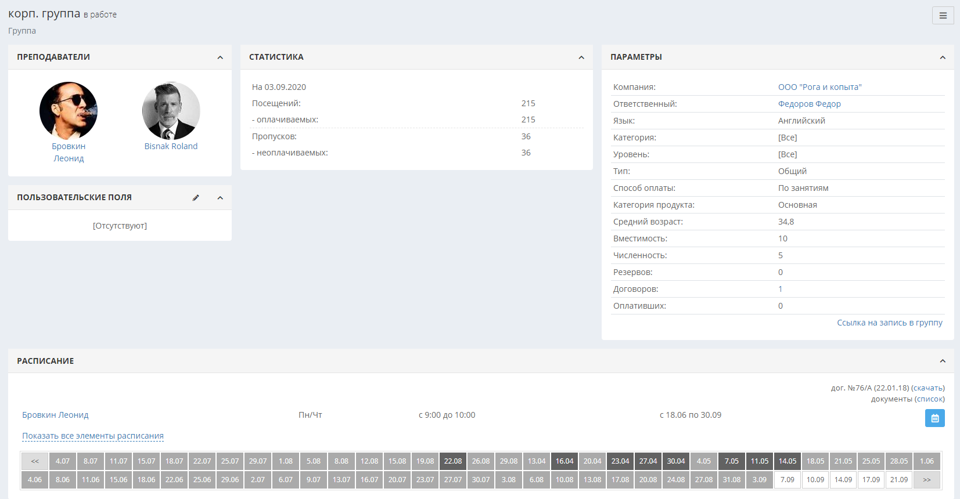Select the 30.04 date cell
The height and width of the screenshot is (499, 960).
tap(676, 461)
